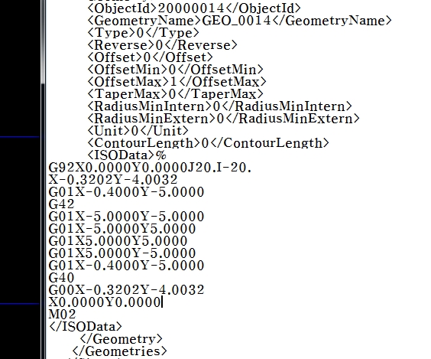
Task: Place cursor in the ObjectId 20000014 line
Action: tap(194, 8)
